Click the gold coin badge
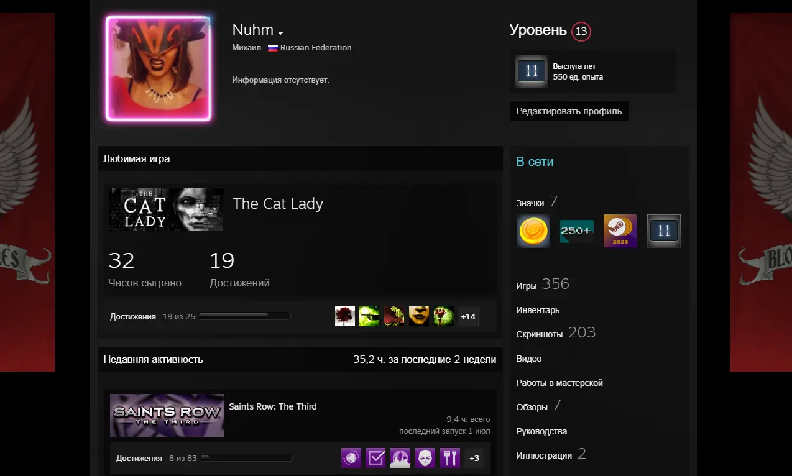The image size is (792, 476). [x=533, y=231]
